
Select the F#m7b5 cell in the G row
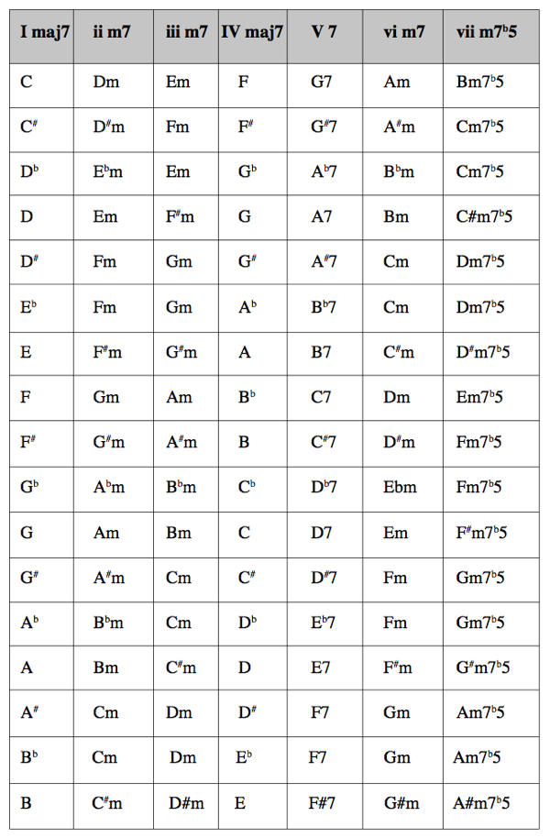click(x=490, y=535)
